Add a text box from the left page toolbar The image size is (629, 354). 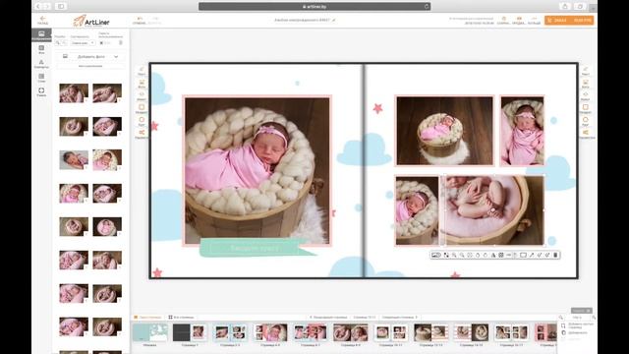142,71
